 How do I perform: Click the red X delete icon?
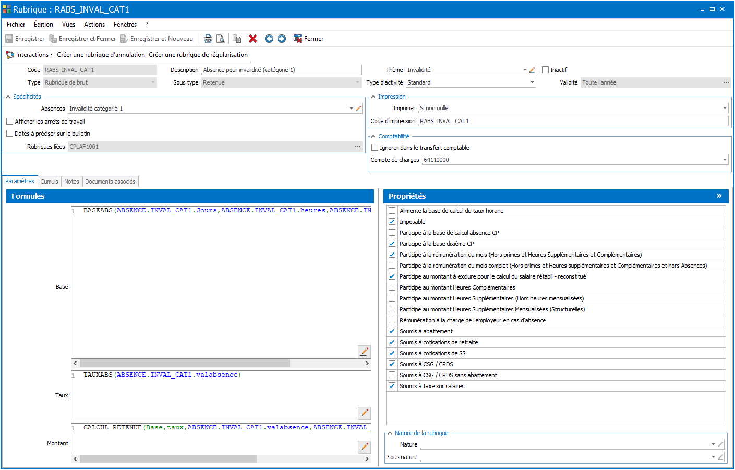(253, 39)
